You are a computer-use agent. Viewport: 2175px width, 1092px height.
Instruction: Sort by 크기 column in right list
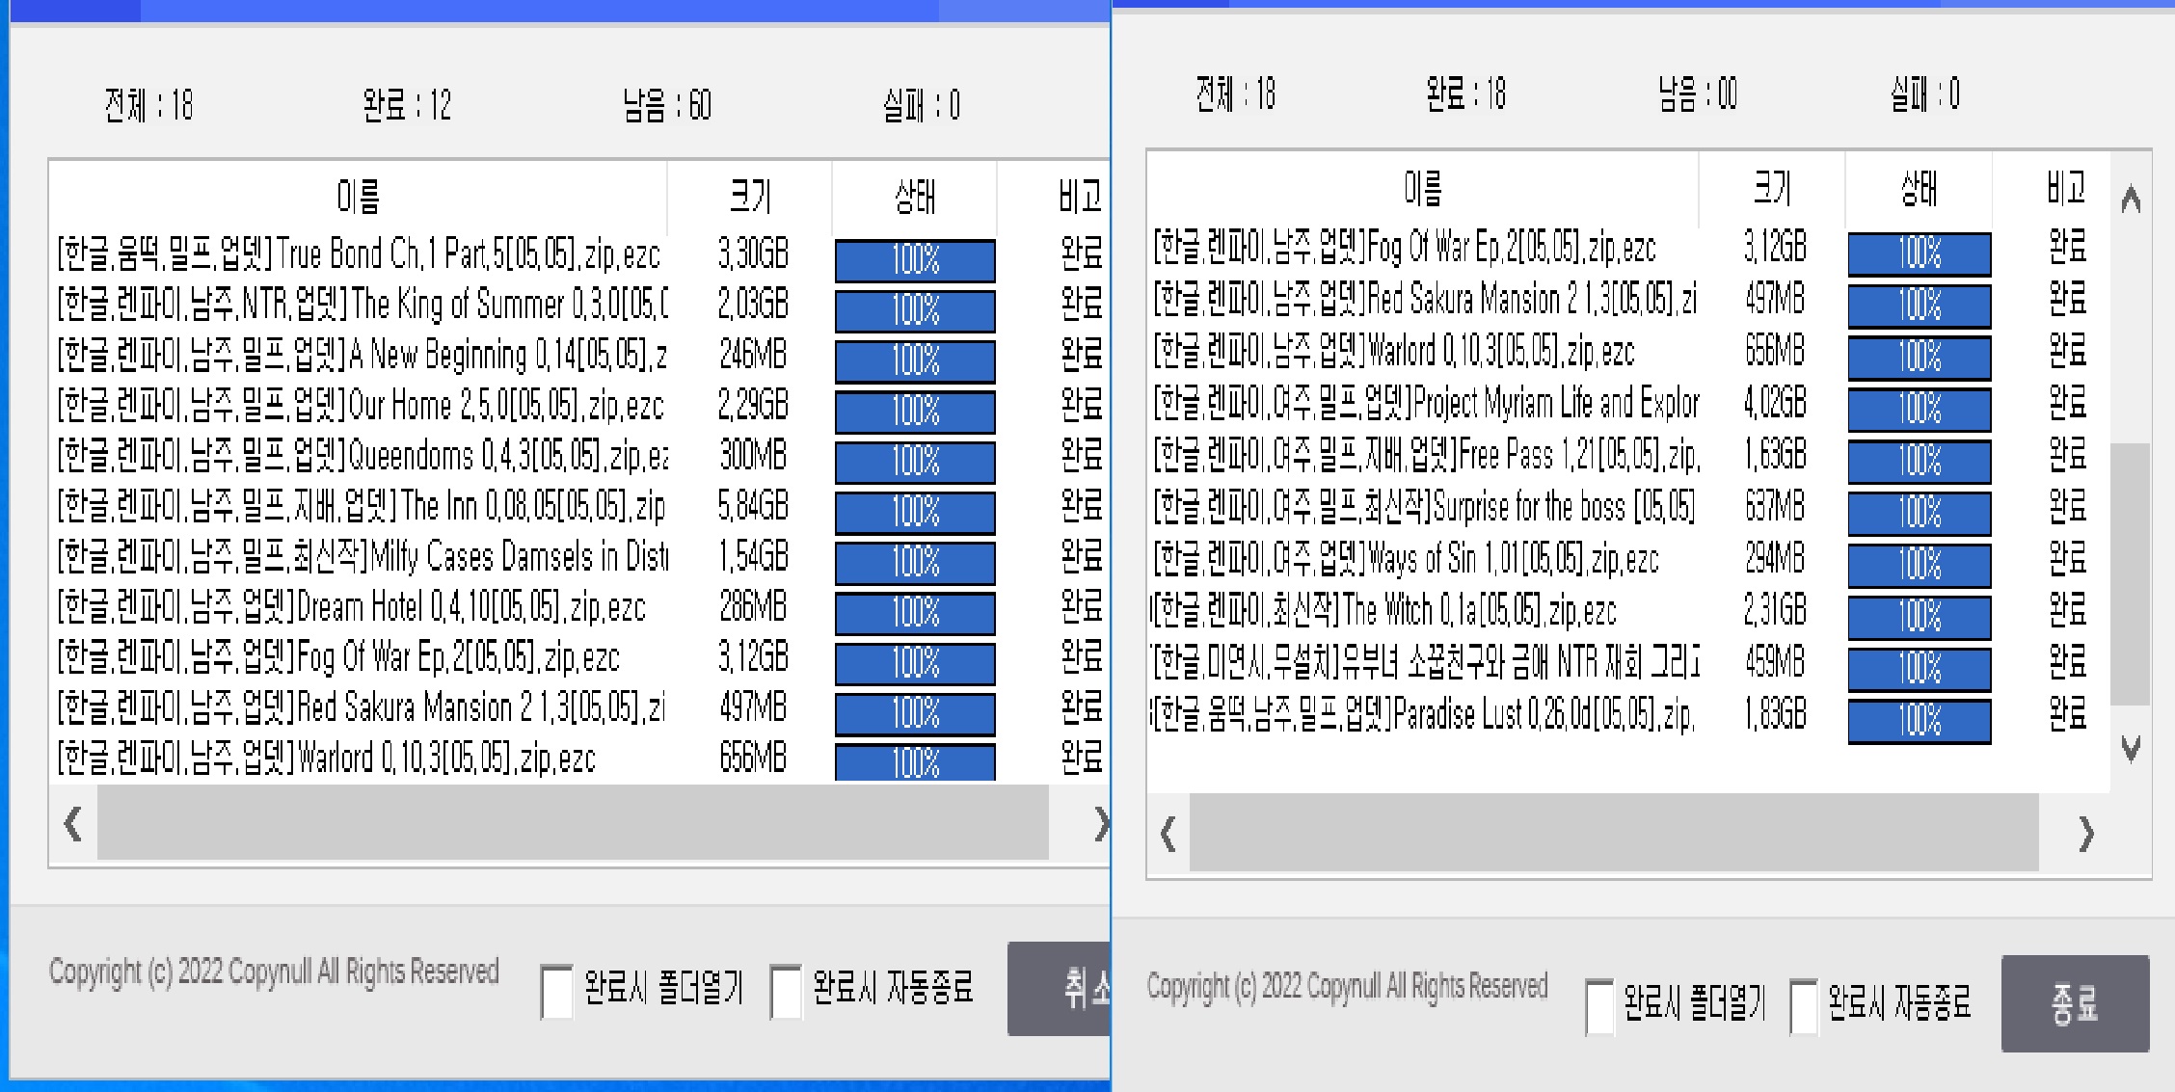(1772, 188)
